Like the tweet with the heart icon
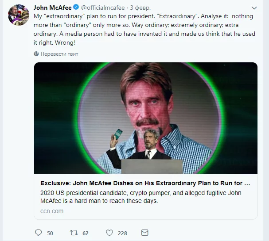The height and width of the screenshot is (241, 269). 109,233
